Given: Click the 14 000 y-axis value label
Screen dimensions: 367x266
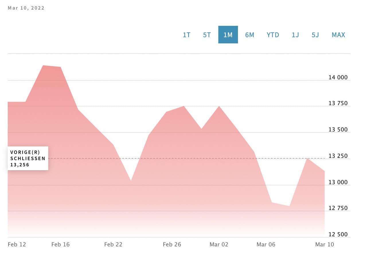Looking at the screenshot, I should click(338, 77).
